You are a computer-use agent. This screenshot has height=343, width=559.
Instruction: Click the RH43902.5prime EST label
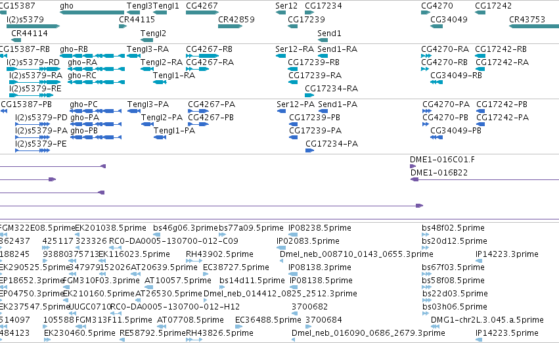(x=219, y=254)
